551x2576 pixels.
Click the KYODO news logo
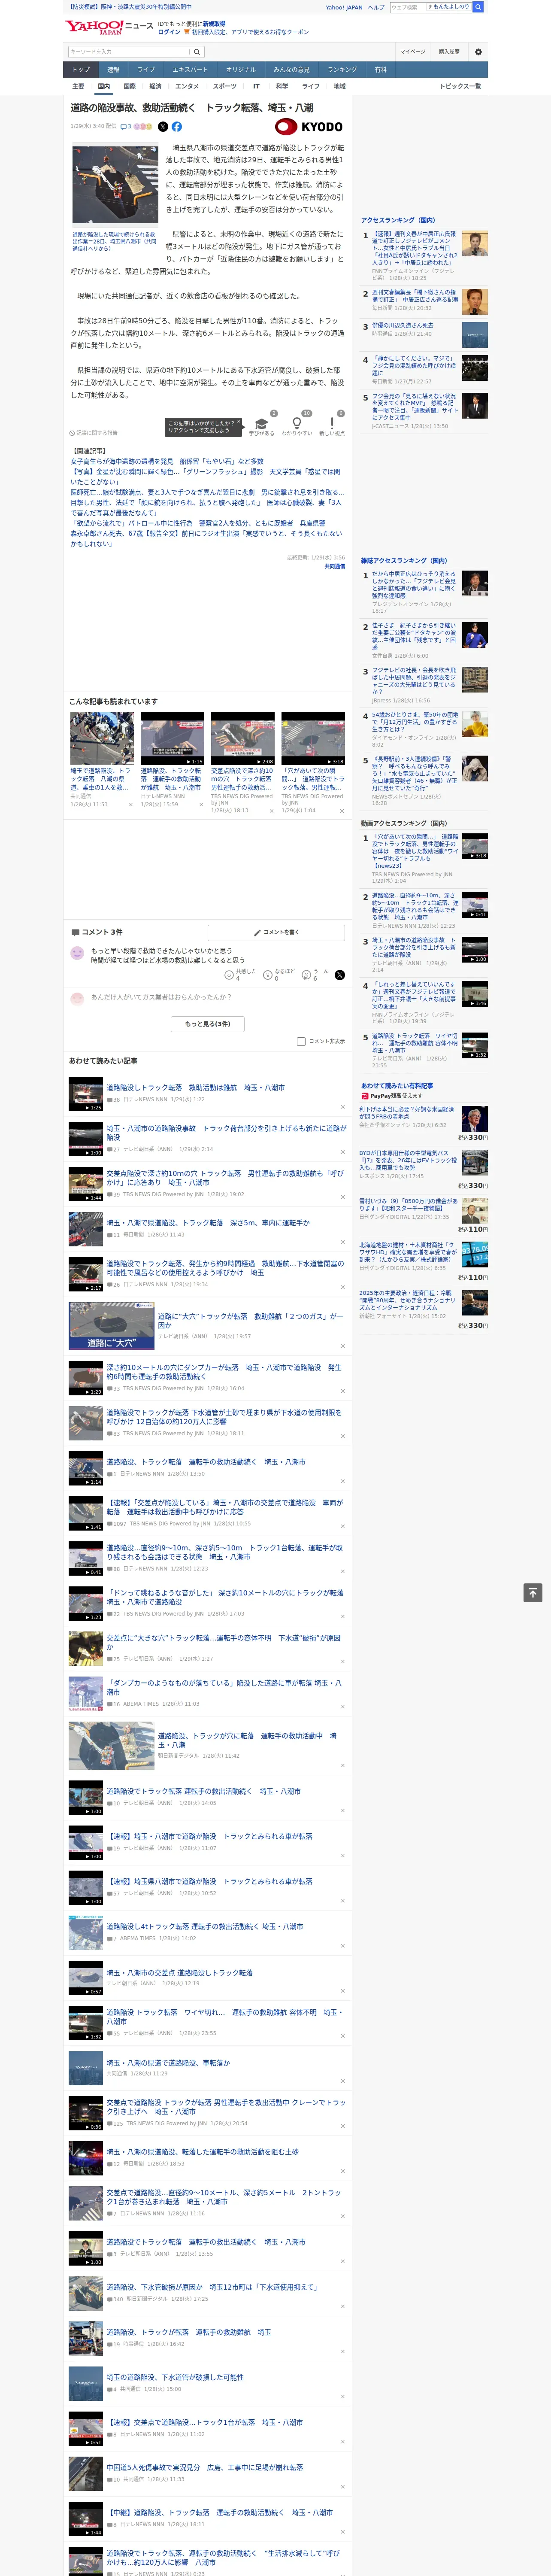pyautogui.click(x=309, y=127)
